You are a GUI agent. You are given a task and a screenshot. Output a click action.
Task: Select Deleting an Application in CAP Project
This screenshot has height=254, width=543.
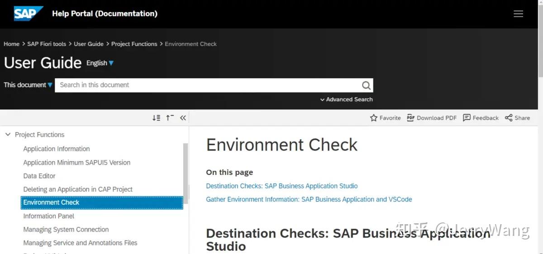point(78,189)
